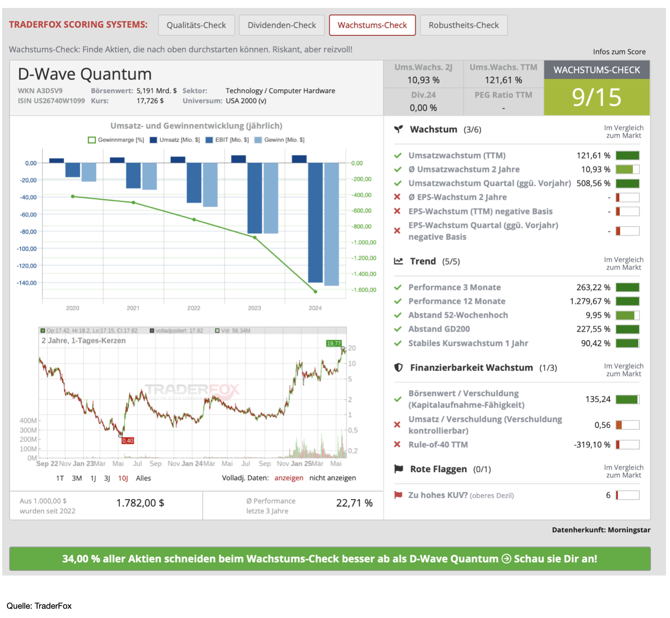Screen dimensions: 670x618
Task: Select the 10J chart range
Action: (x=123, y=478)
